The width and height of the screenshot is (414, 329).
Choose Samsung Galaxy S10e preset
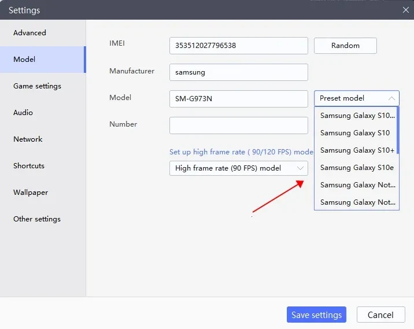[356, 168]
